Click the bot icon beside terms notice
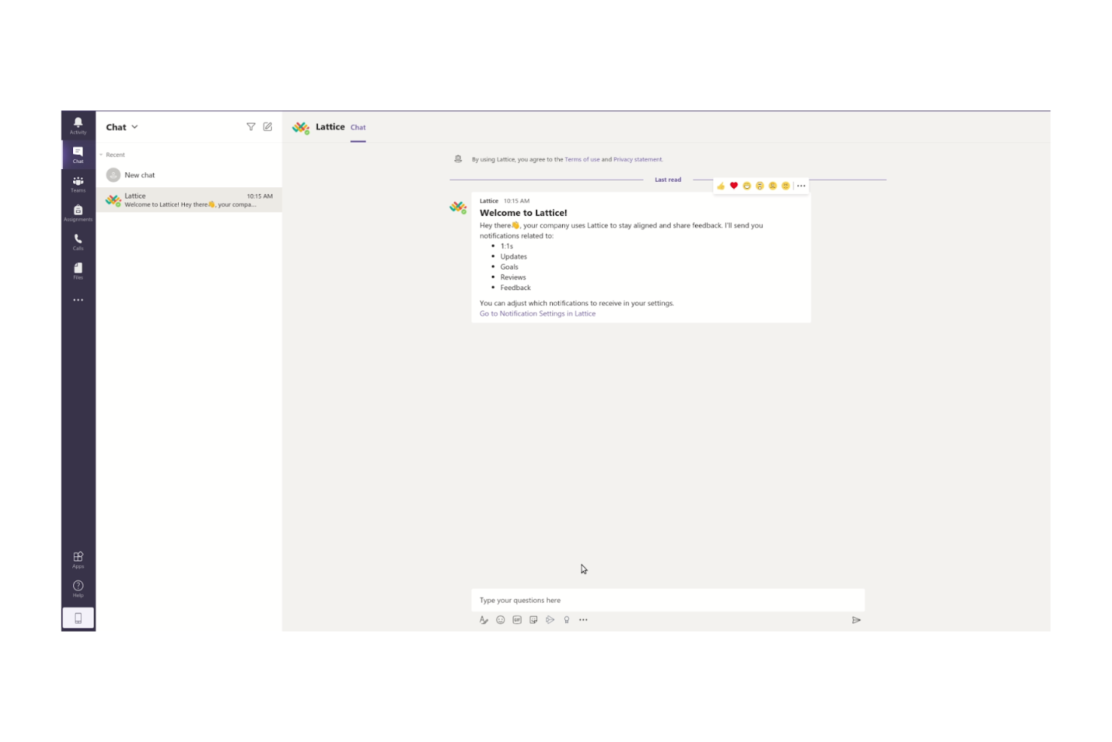1112x742 pixels. 458,159
